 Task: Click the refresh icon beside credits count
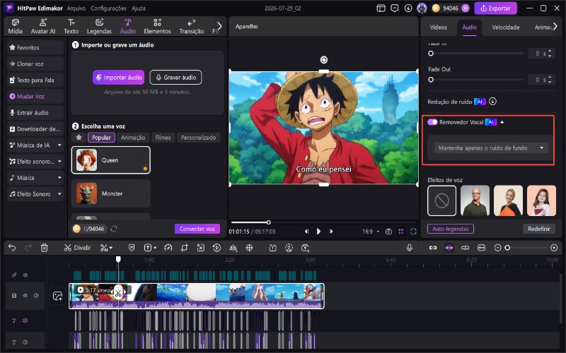[x=114, y=229]
